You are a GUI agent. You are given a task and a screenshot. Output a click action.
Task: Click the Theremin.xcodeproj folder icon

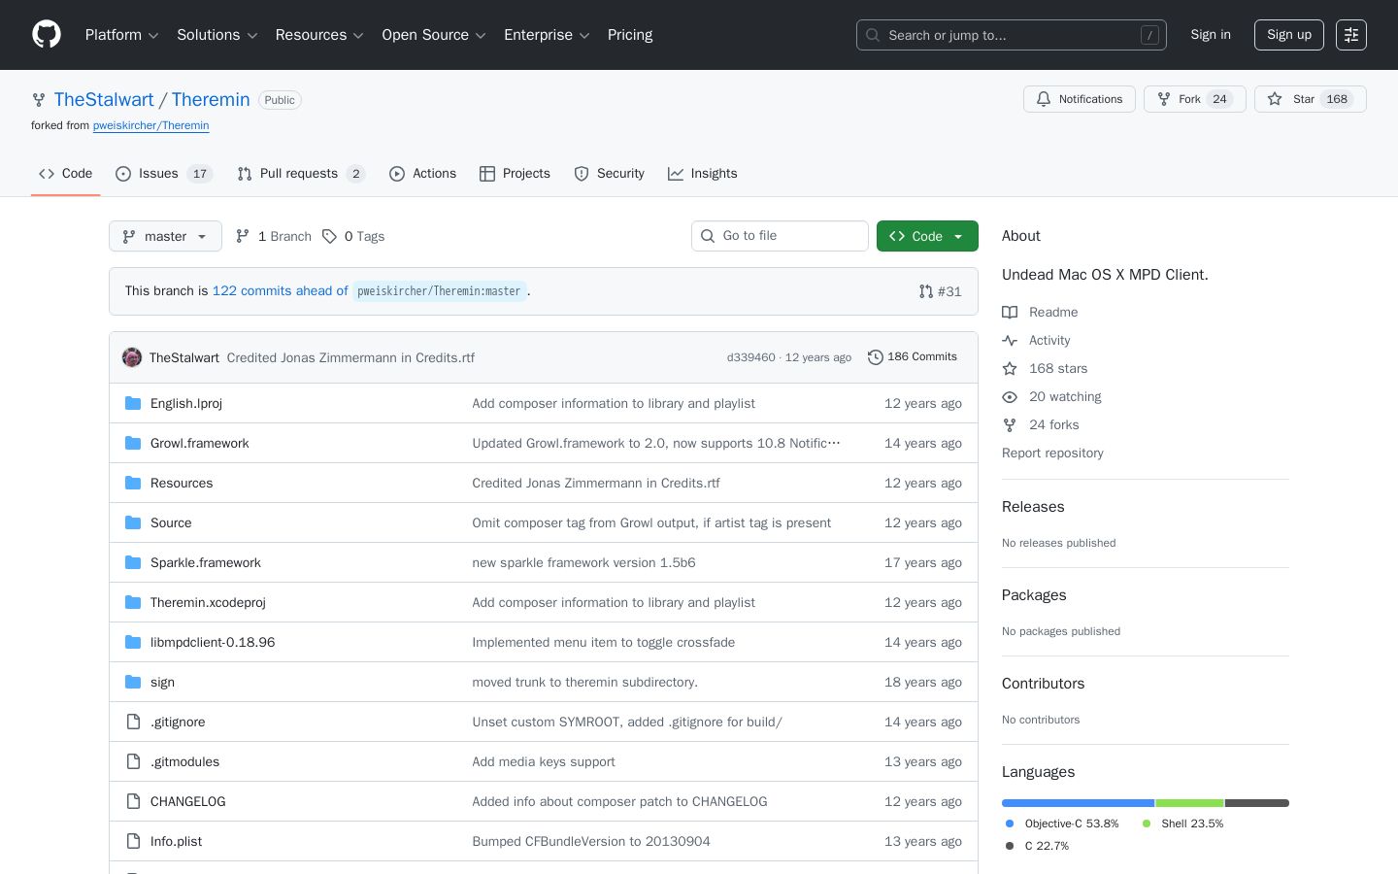133,602
